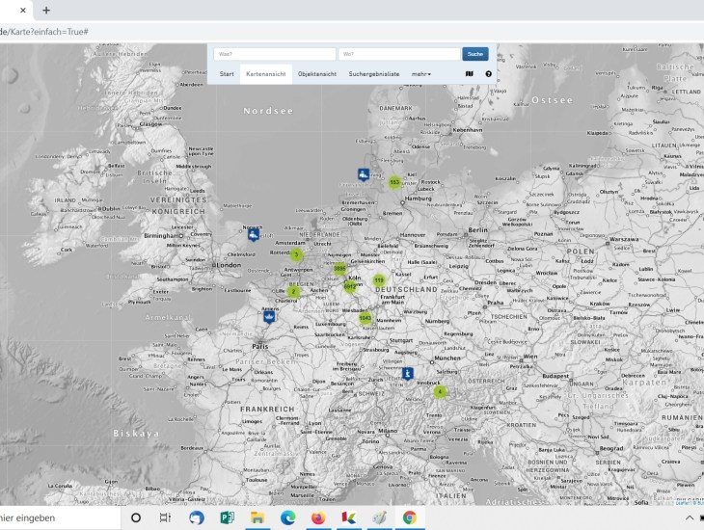704x530 pixels.
Task: Launch Google Chrome from the taskbar
Action: click(409, 517)
